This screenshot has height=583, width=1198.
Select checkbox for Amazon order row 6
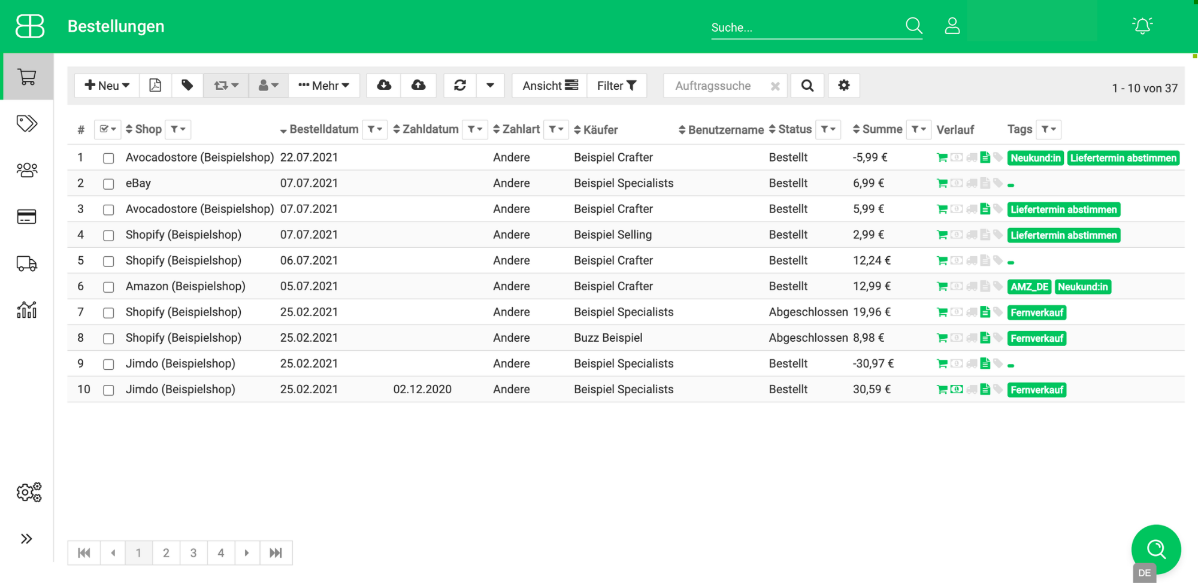tap(108, 287)
